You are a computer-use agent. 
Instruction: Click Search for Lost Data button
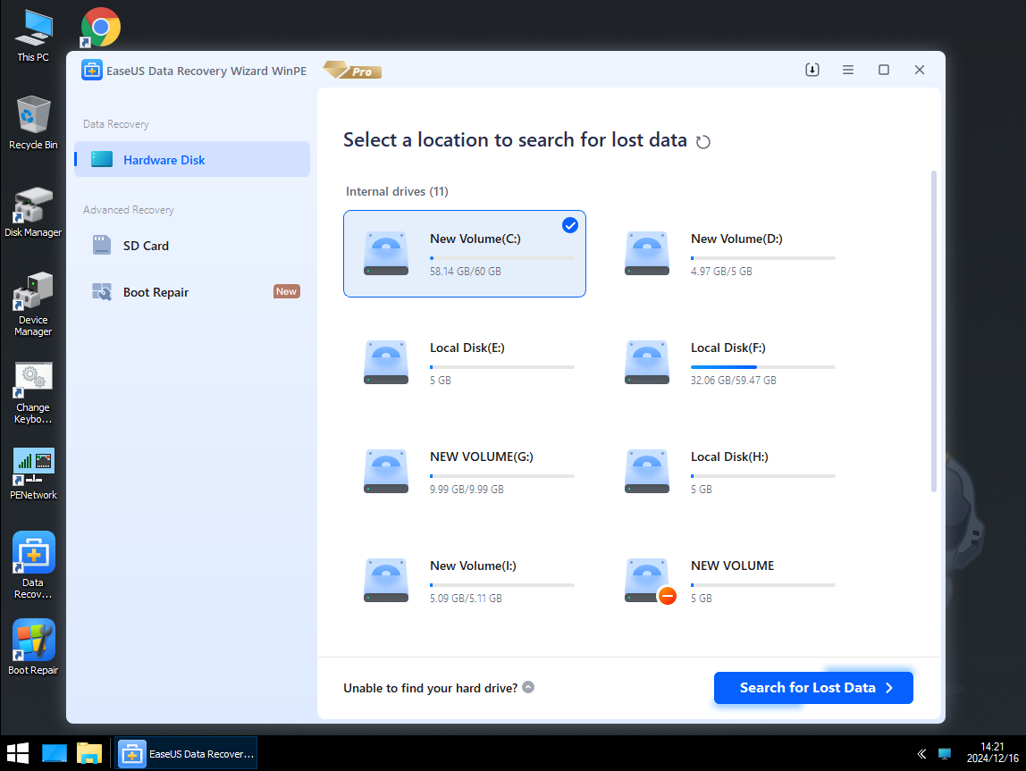coord(813,687)
